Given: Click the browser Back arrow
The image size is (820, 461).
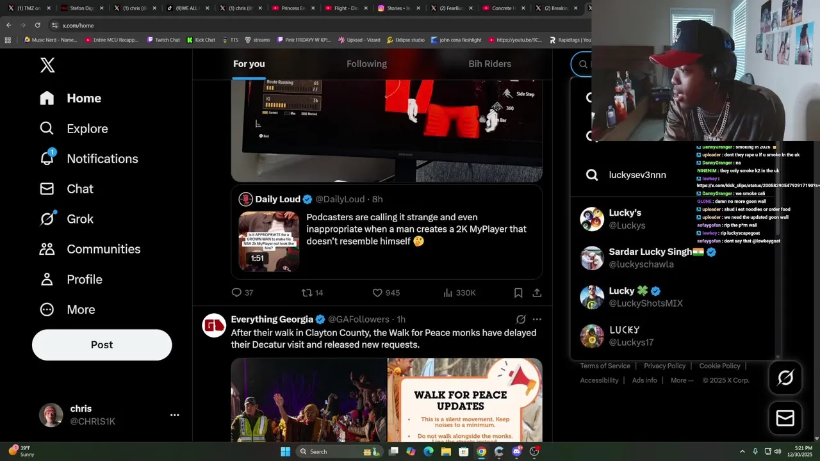Looking at the screenshot, I should click(x=8, y=25).
